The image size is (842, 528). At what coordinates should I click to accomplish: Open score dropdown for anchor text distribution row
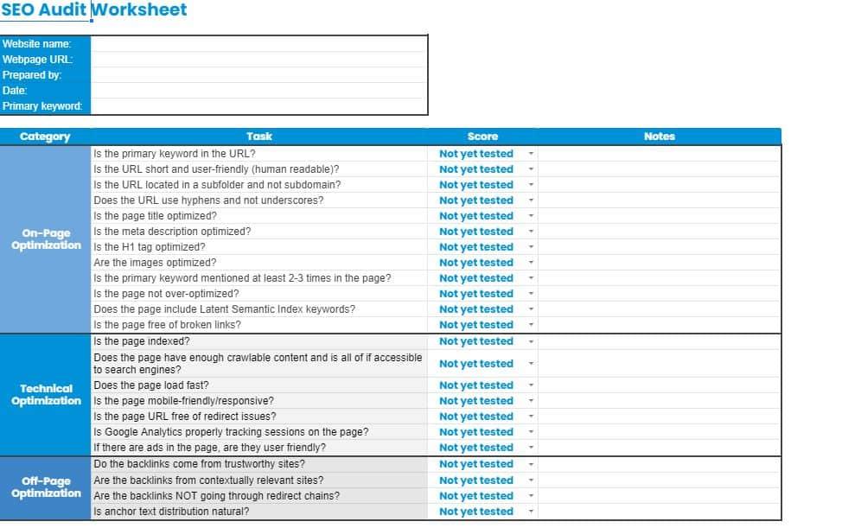[531, 512]
